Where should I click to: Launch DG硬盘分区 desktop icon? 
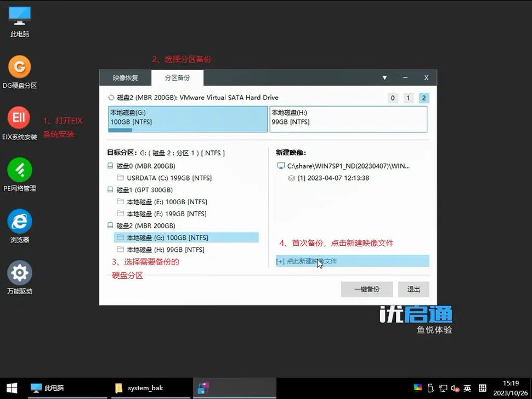20,72
